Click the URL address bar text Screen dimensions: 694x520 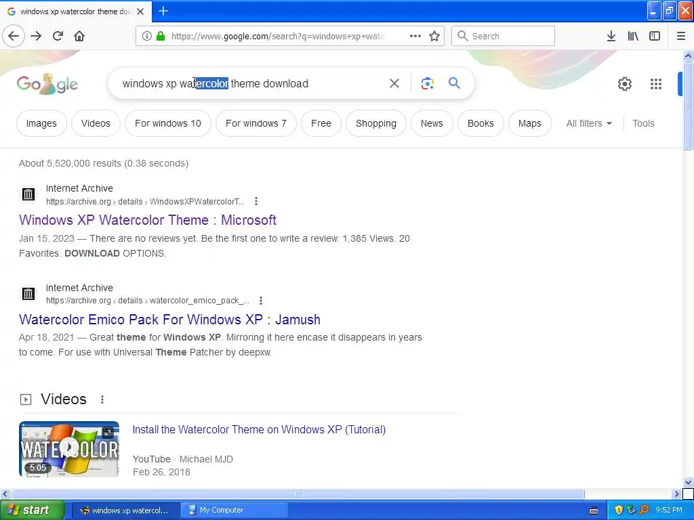278,36
